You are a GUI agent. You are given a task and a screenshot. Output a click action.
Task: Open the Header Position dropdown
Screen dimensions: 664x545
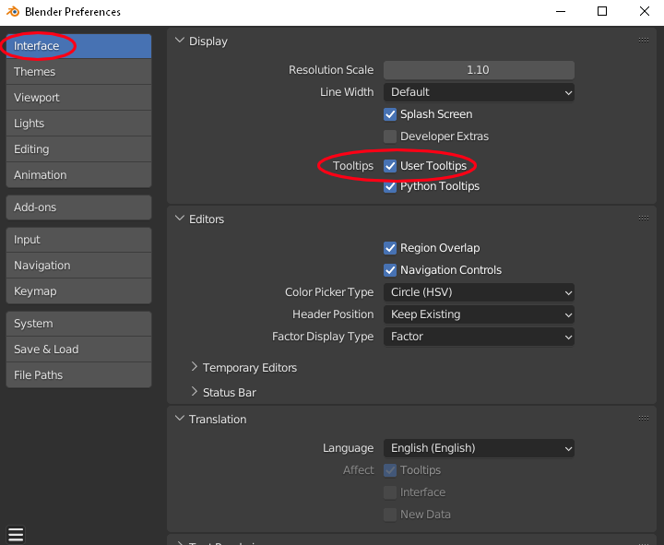point(479,314)
